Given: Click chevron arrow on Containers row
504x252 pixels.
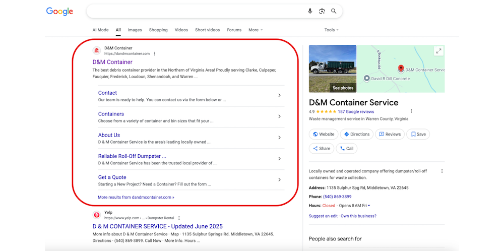Looking at the screenshot, I should tap(279, 116).
